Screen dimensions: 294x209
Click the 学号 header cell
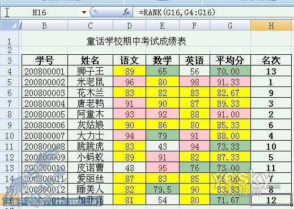click(x=45, y=60)
